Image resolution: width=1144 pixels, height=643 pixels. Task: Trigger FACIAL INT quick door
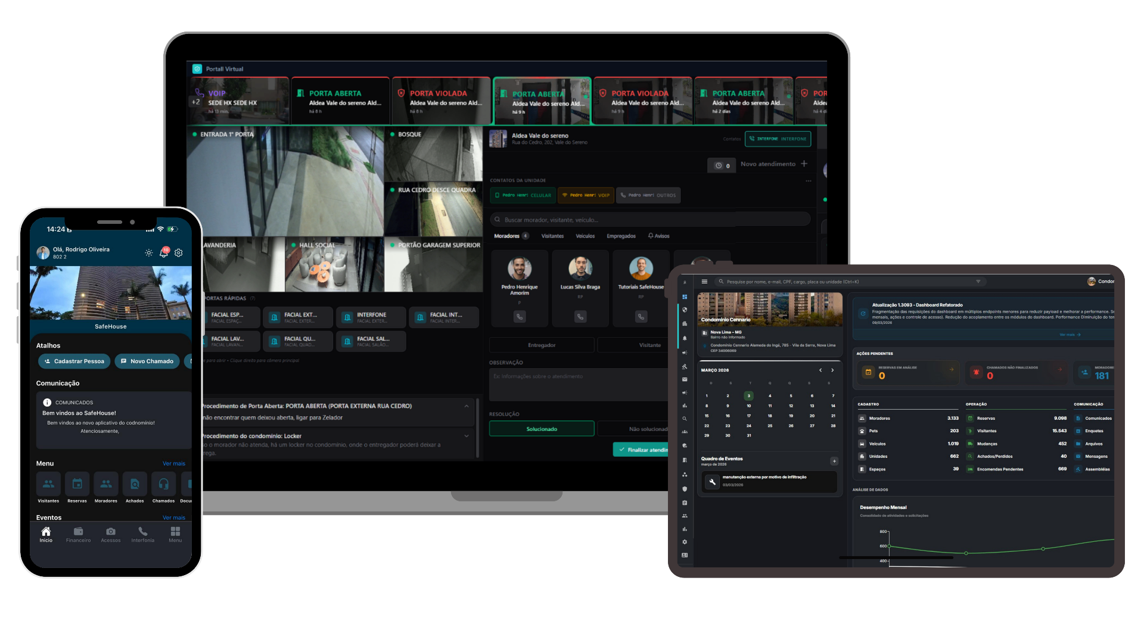point(444,317)
